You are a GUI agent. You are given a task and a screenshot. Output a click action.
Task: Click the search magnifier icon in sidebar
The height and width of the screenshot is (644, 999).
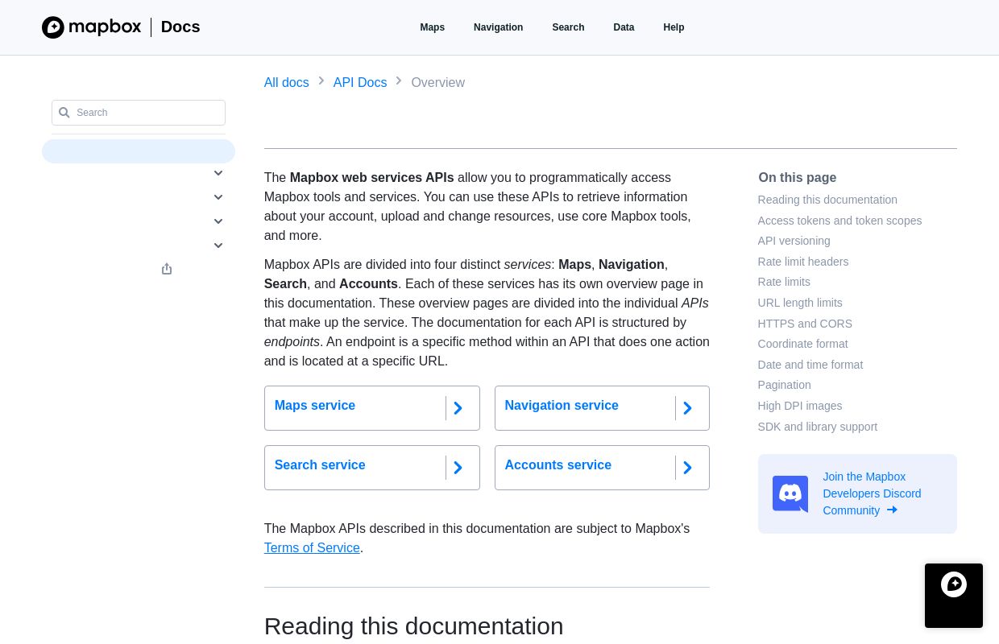[64, 113]
